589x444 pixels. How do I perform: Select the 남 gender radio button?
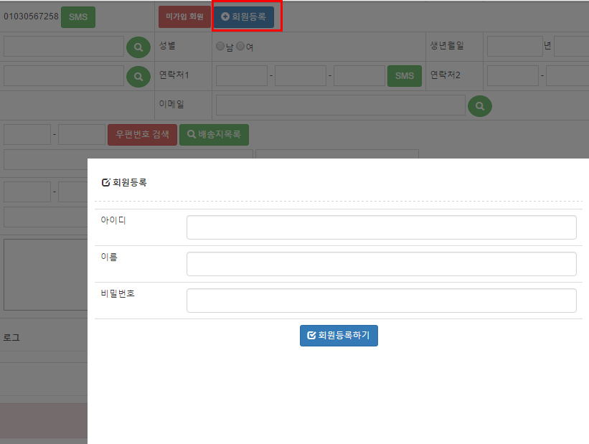coord(220,47)
